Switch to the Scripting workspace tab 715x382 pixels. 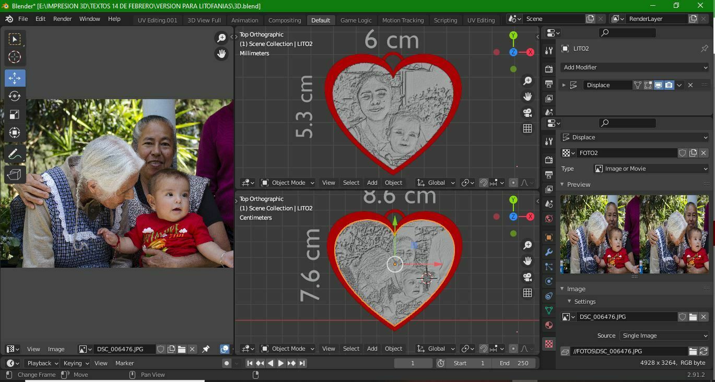point(446,20)
